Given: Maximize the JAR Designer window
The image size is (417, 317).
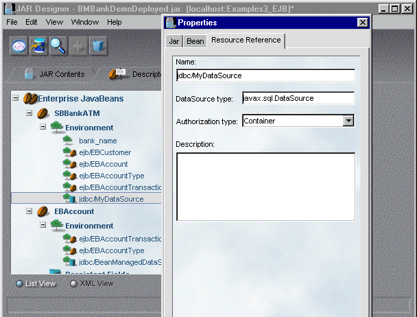Looking at the screenshot, I should coord(395,9).
